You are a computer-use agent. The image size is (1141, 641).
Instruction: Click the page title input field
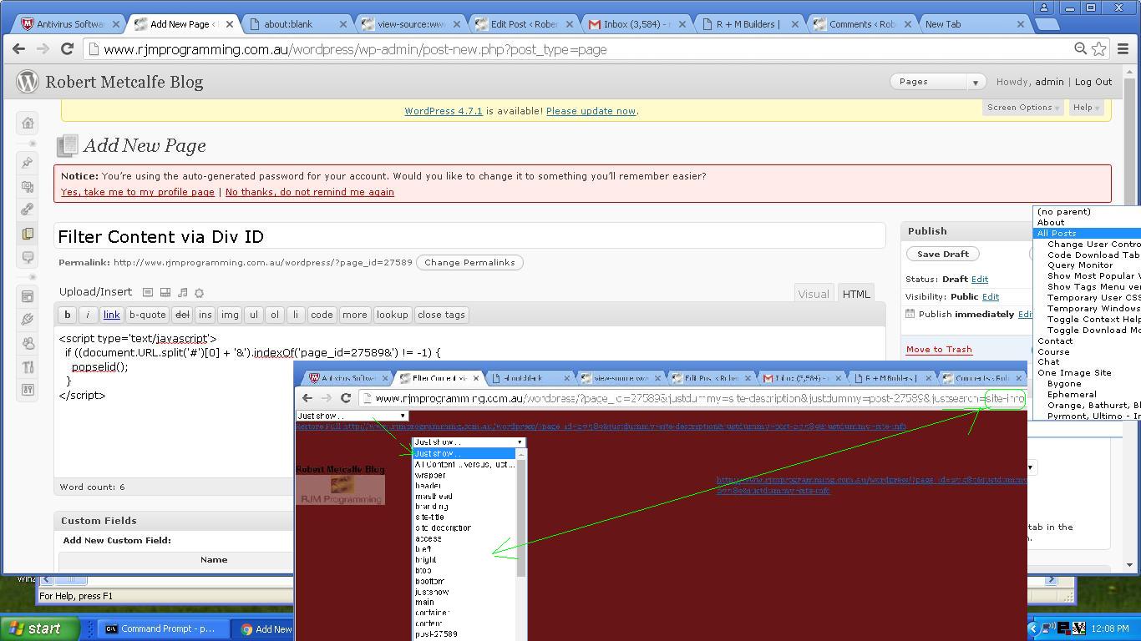tap(469, 236)
